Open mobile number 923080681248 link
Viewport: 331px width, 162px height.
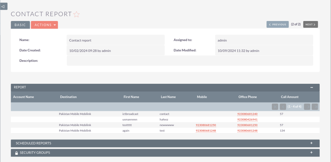[206, 131]
